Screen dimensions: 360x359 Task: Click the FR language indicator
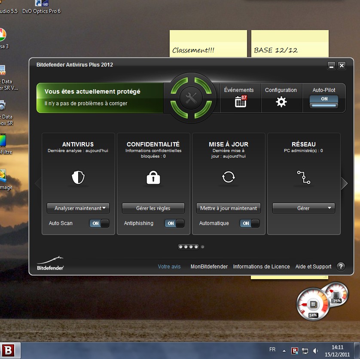[x=272, y=350]
